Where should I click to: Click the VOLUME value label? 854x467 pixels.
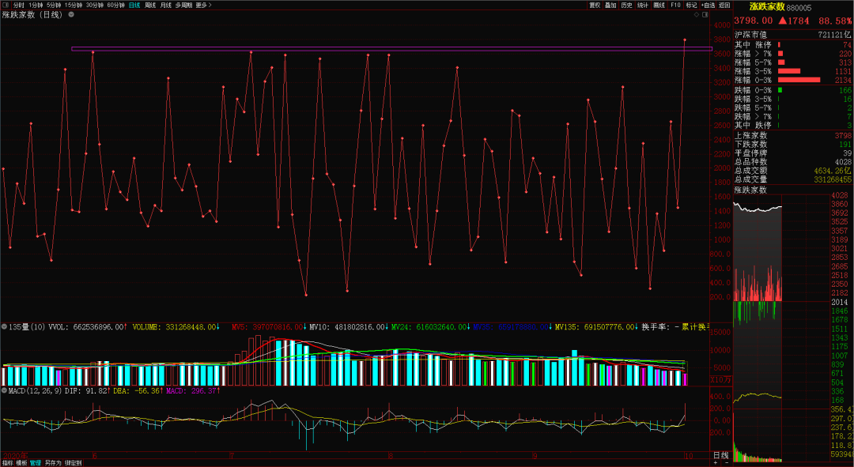tap(176, 327)
